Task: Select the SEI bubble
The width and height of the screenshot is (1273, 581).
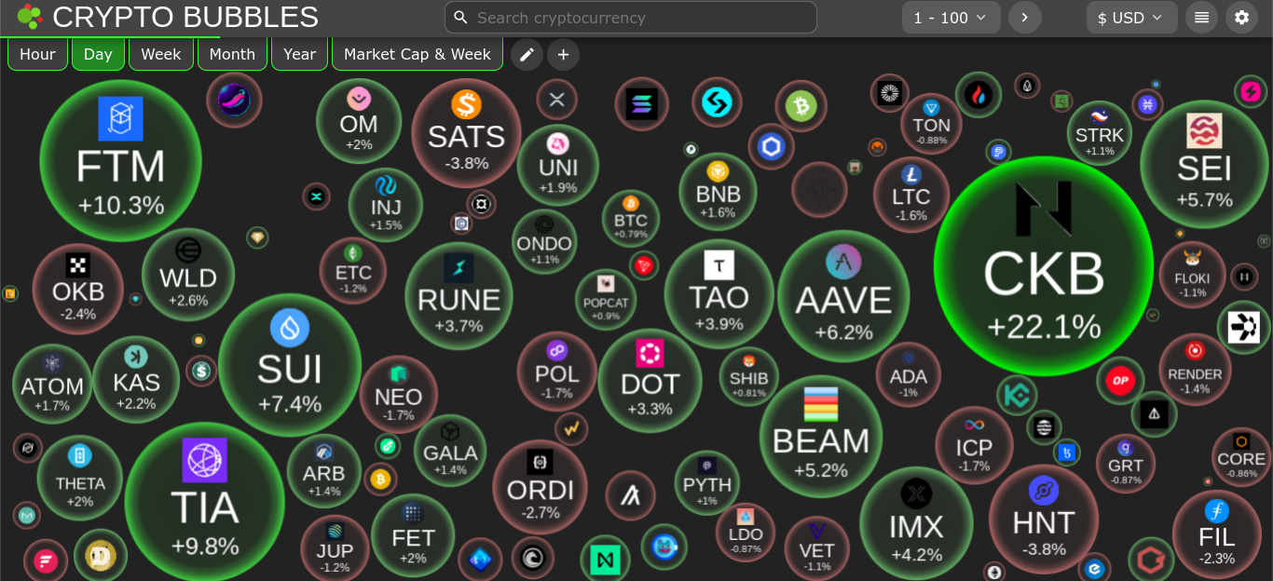Action: (x=1204, y=164)
